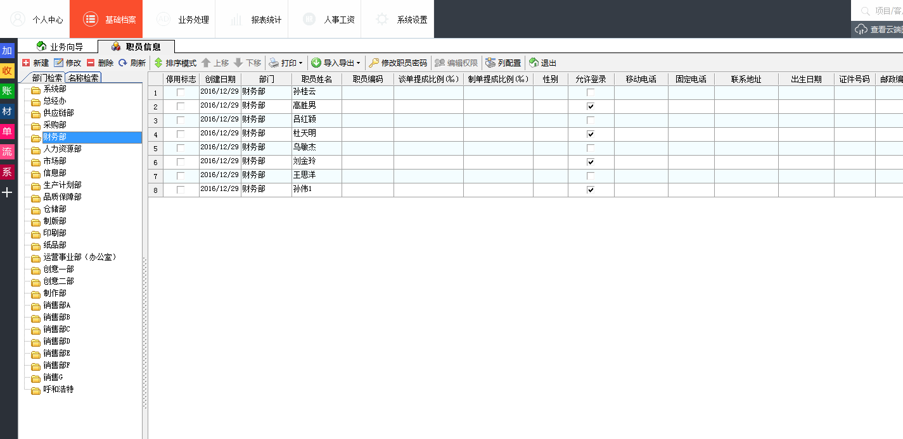
Task: Switch to the 业务向导 tab
Action: [x=60, y=46]
